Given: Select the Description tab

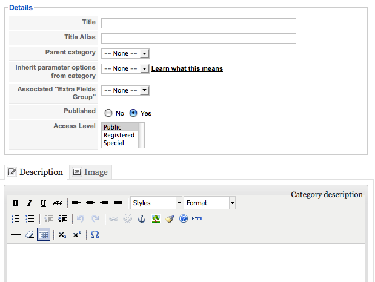Looking at the screenshot, I should 36,172.
